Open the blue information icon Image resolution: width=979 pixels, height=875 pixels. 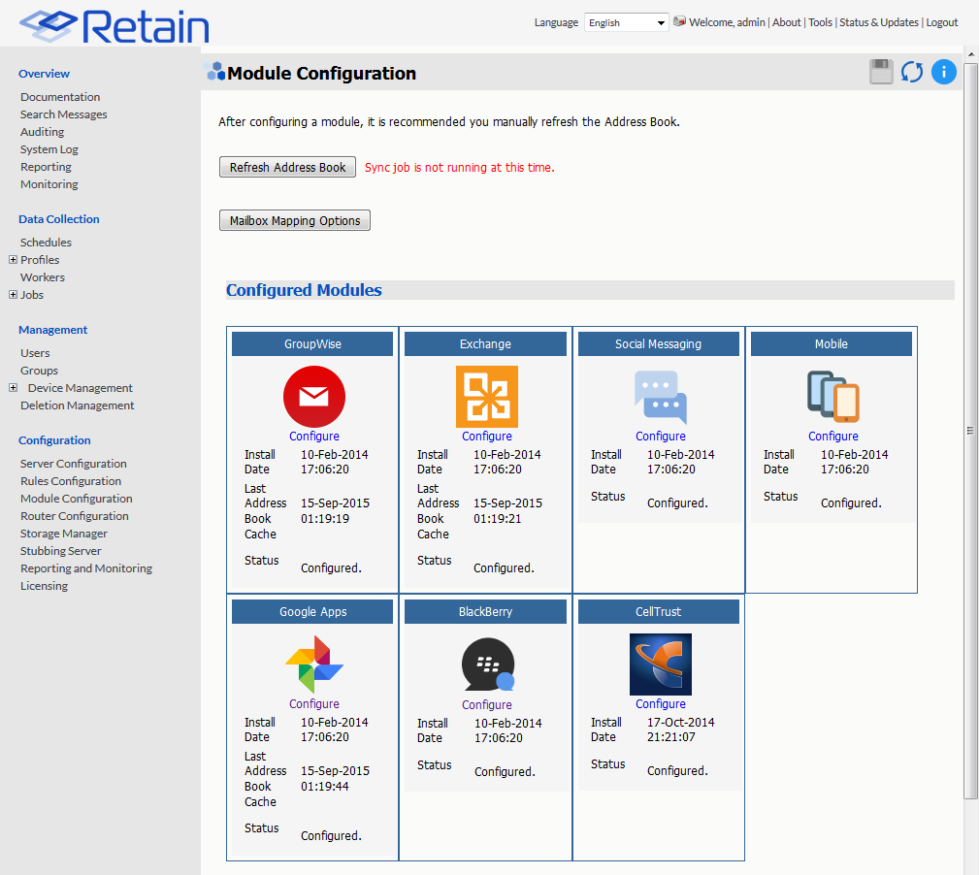pyautogui.click(x=943, y=71)
